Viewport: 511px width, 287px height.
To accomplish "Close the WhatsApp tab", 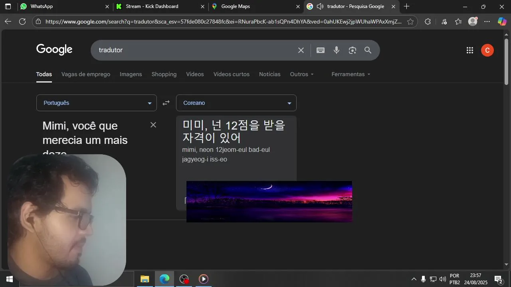I will point(107,6).
